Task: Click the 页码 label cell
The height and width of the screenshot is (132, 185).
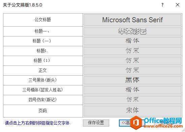Action: (43, 111)
